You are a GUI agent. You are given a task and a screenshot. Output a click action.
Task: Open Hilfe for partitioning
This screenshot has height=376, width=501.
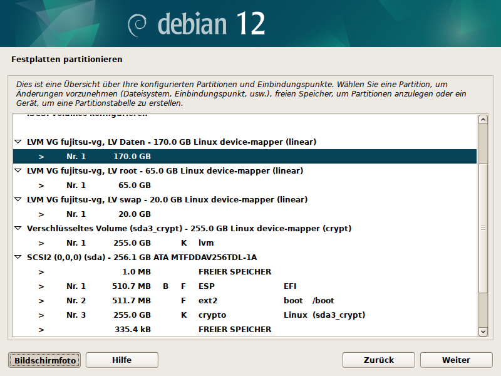[122, 360]
